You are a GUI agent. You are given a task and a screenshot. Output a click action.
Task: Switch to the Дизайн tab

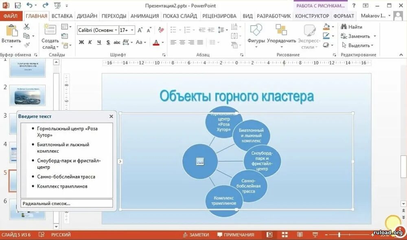(87, 16)
